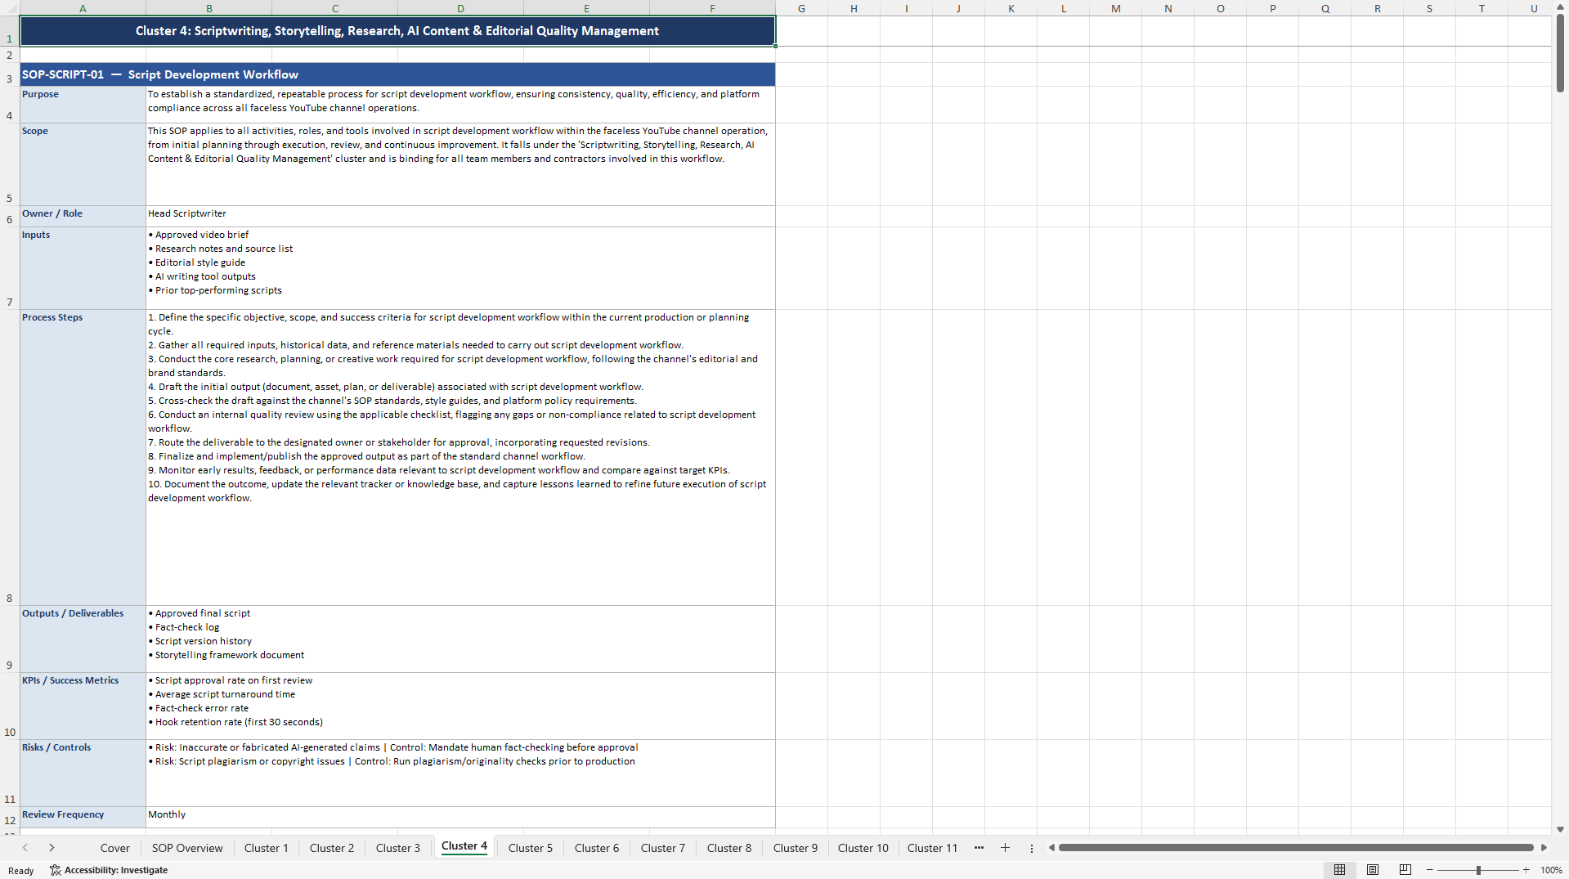The height and width of the screenshot is (879, 1569).
Task: Click the Review Frequency label cell
Action: point(83,818)
